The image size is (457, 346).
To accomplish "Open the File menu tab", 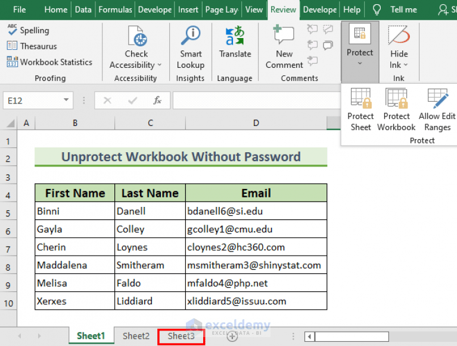I will click(x=20, y=10).
